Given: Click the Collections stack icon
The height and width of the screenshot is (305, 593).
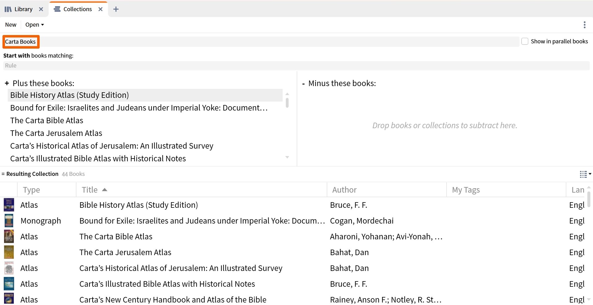Looking at the screenshot, I should pos(57,9).
